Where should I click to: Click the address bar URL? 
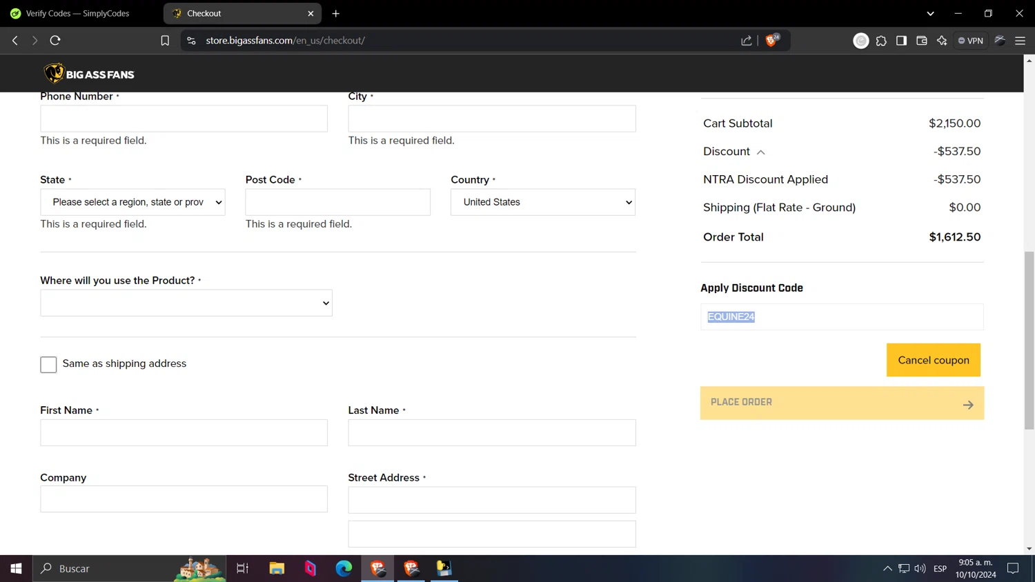285,41
